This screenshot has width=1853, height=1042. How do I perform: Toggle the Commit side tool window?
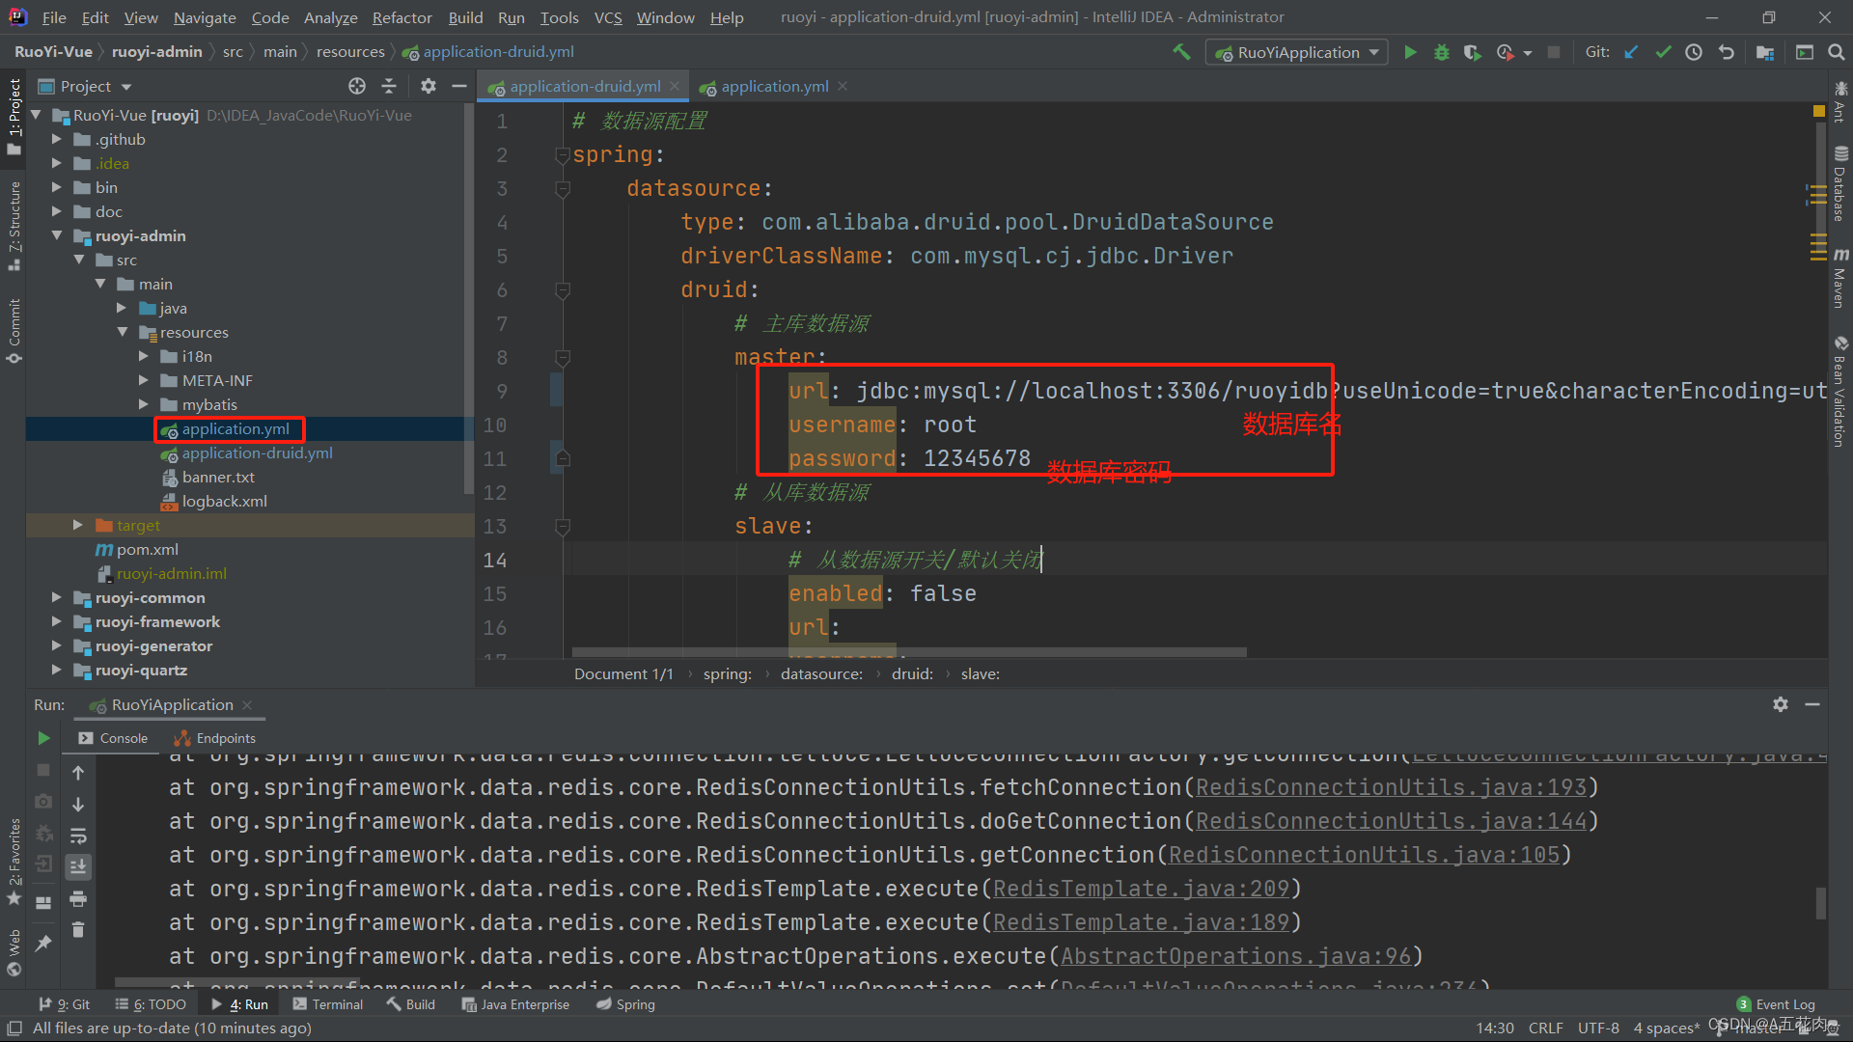(x=14, y=331)
